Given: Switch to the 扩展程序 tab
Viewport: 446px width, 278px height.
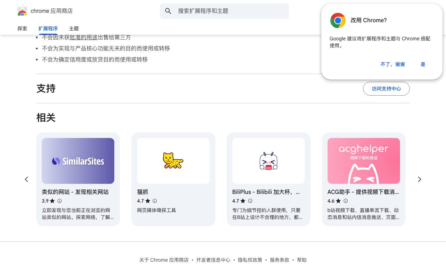Looking at the screenshot, I should (48, 28).
